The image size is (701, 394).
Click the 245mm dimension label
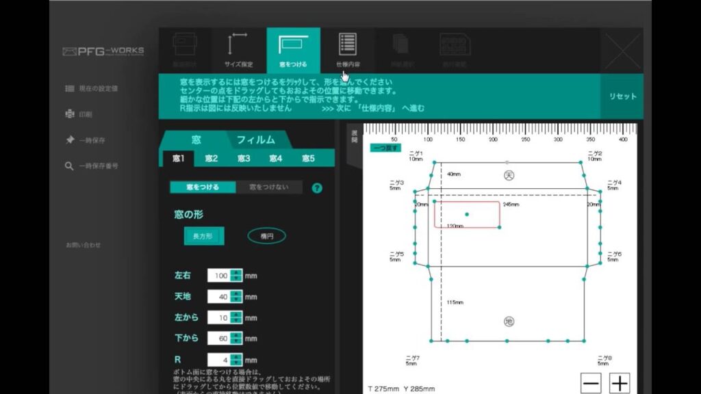click(x=511, y=205)
